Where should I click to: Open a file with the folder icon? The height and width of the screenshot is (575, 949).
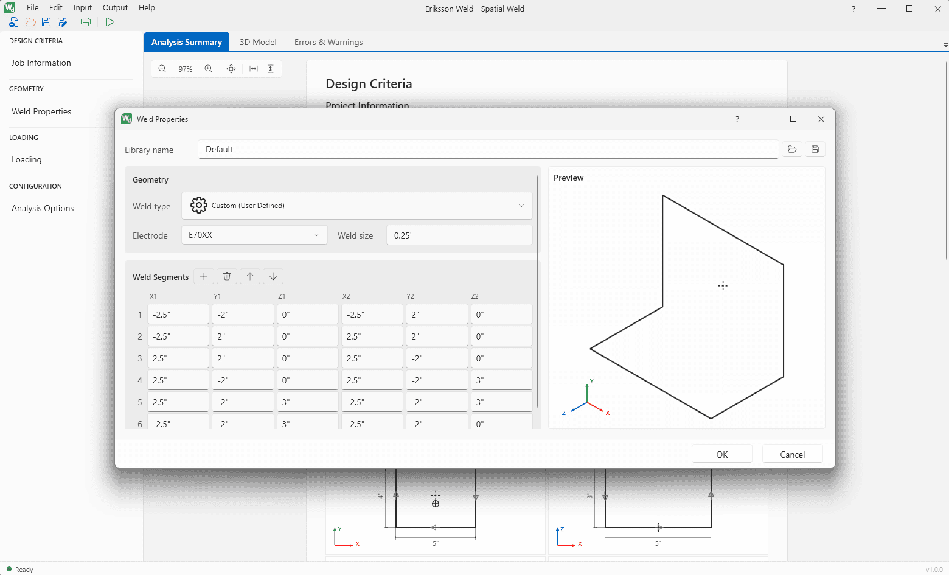(x=30, y=22)
